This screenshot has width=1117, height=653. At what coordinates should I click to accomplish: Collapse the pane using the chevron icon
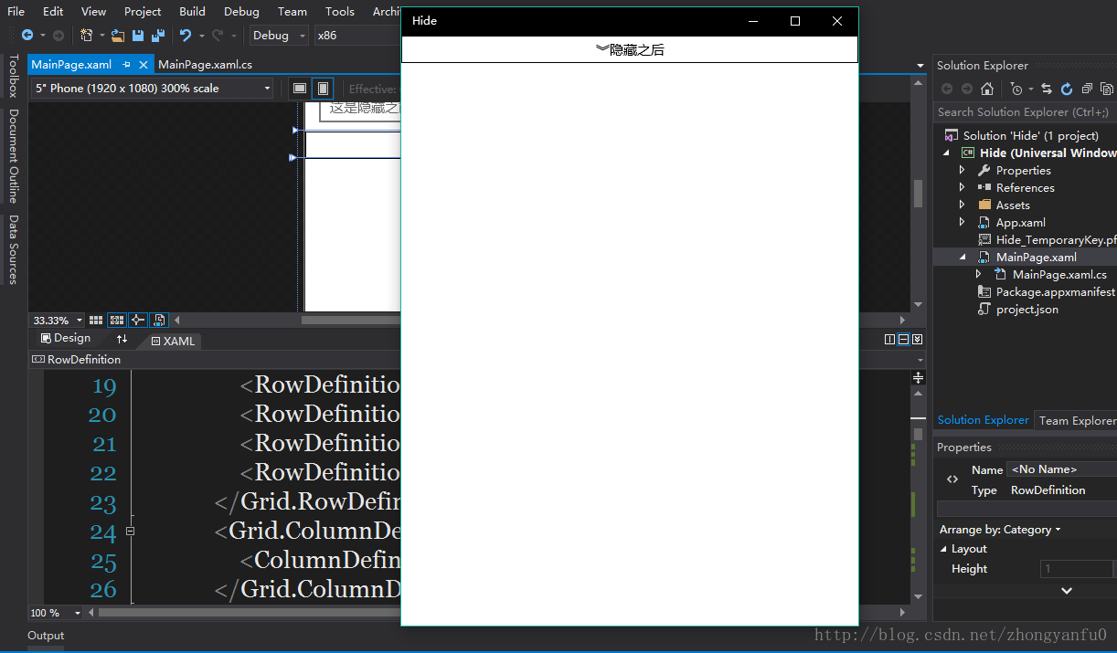917,340
